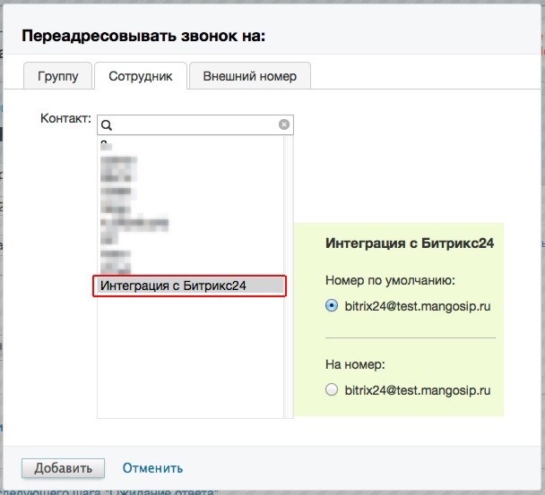Clear the contact search with the X icon
Viewport: 545px width, 495px height.
point(284,124)
